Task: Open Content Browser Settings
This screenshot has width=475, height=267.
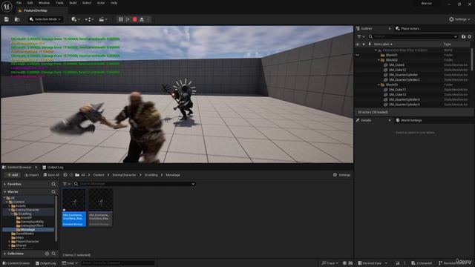Action: (341, 175)
